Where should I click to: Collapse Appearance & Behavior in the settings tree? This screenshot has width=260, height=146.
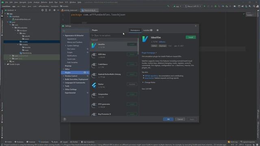pyautogui.click(x=63, y=36)
